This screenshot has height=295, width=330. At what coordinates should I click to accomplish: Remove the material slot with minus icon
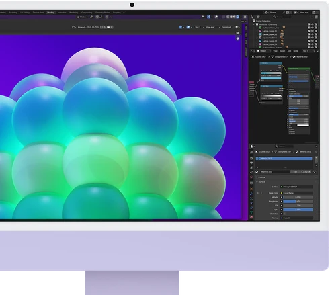(316, 161)
